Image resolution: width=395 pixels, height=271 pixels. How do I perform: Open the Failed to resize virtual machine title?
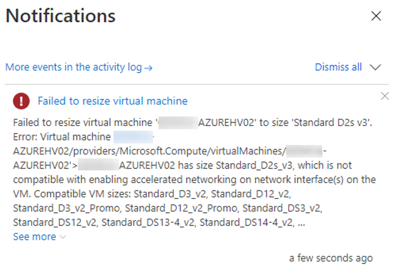pyautogui.click(x=113, y=101)
